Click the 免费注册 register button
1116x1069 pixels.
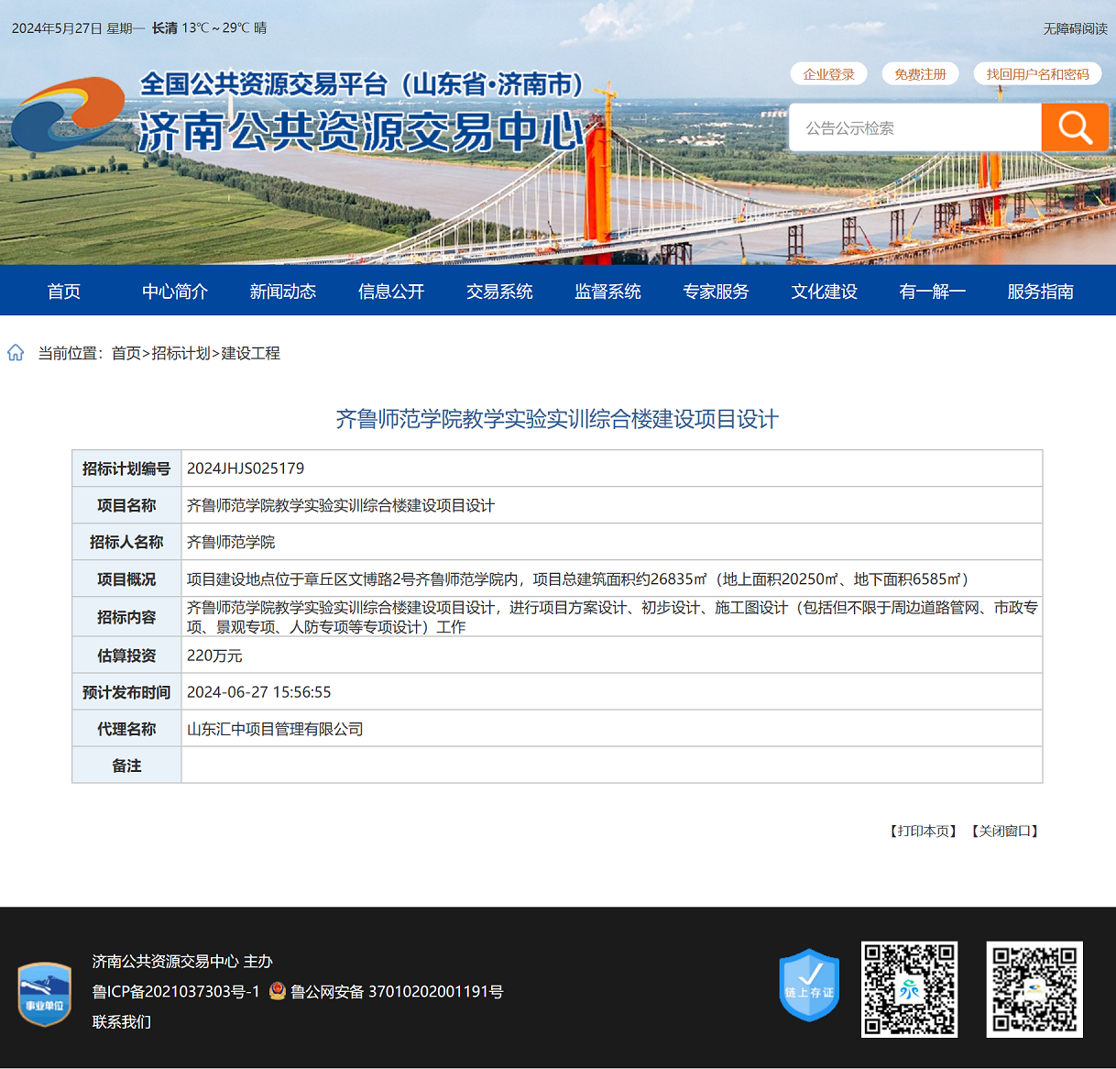(x=920, y=74)
